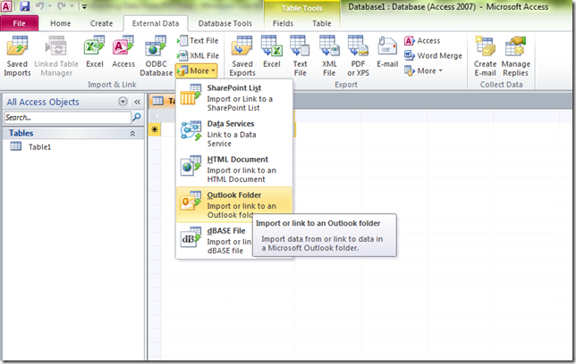576x364 pixels.
Task: Import a Text File
Action: (x=198, y=40)
